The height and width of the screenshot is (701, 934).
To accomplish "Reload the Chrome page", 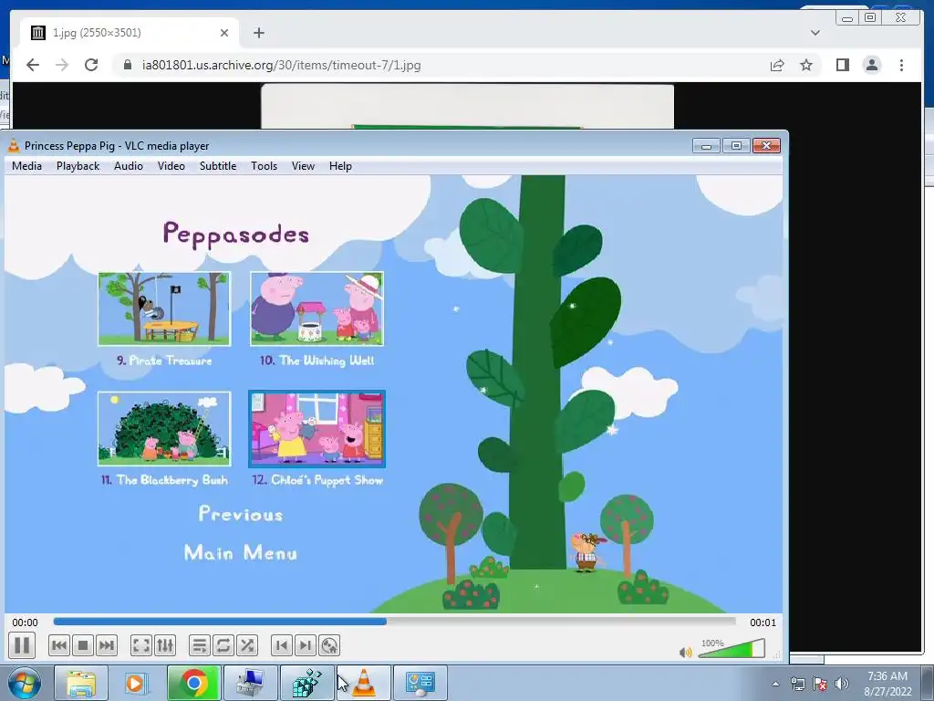I will (x=91, y=65).
